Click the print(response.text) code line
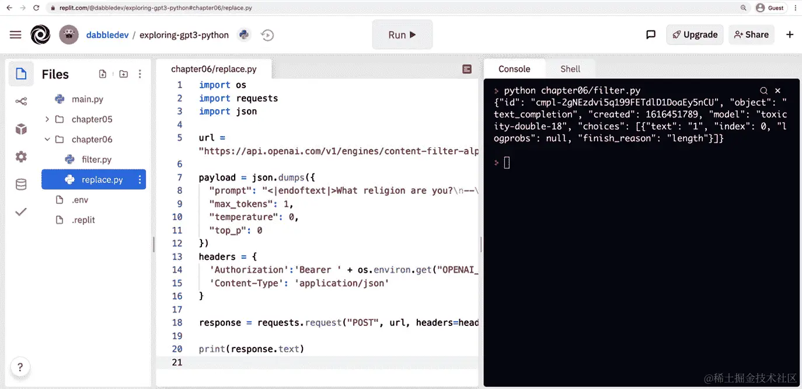Viewport: 802px width, 389px height. click(x=252, y=349)
